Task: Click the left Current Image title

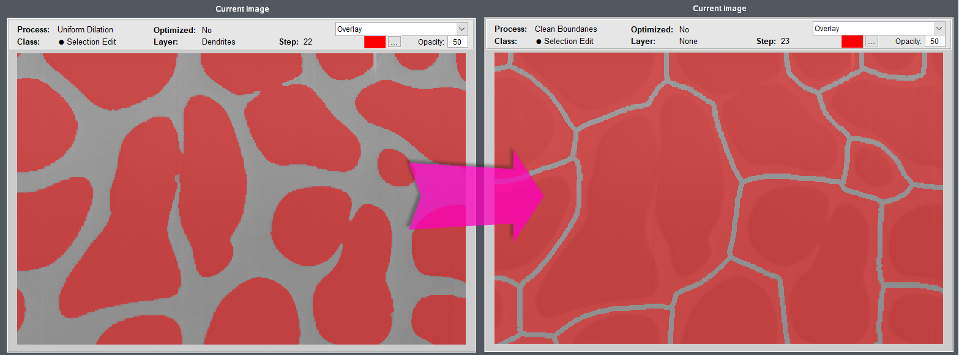Action: (242, 9)
